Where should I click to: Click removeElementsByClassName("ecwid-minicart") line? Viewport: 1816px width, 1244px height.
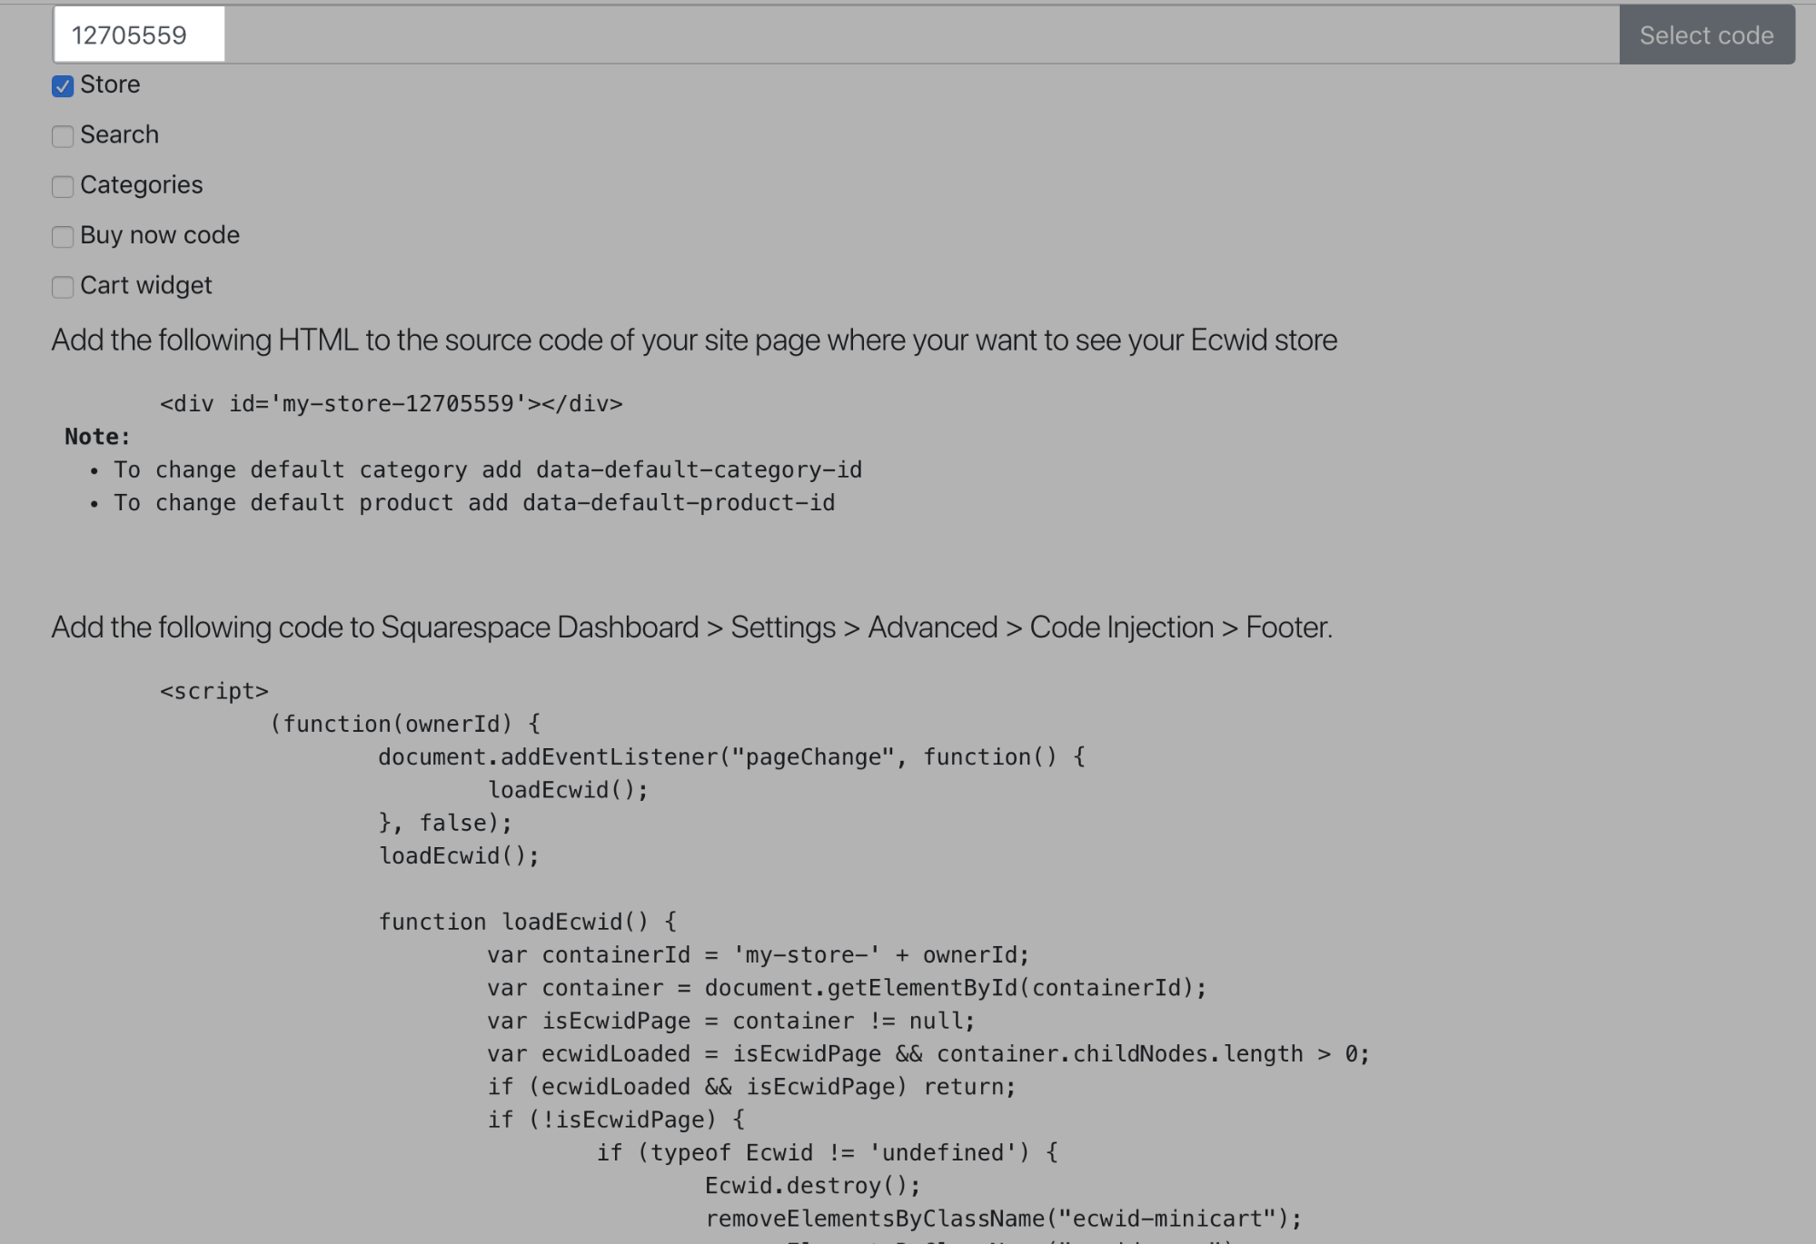point(1004,1219)
